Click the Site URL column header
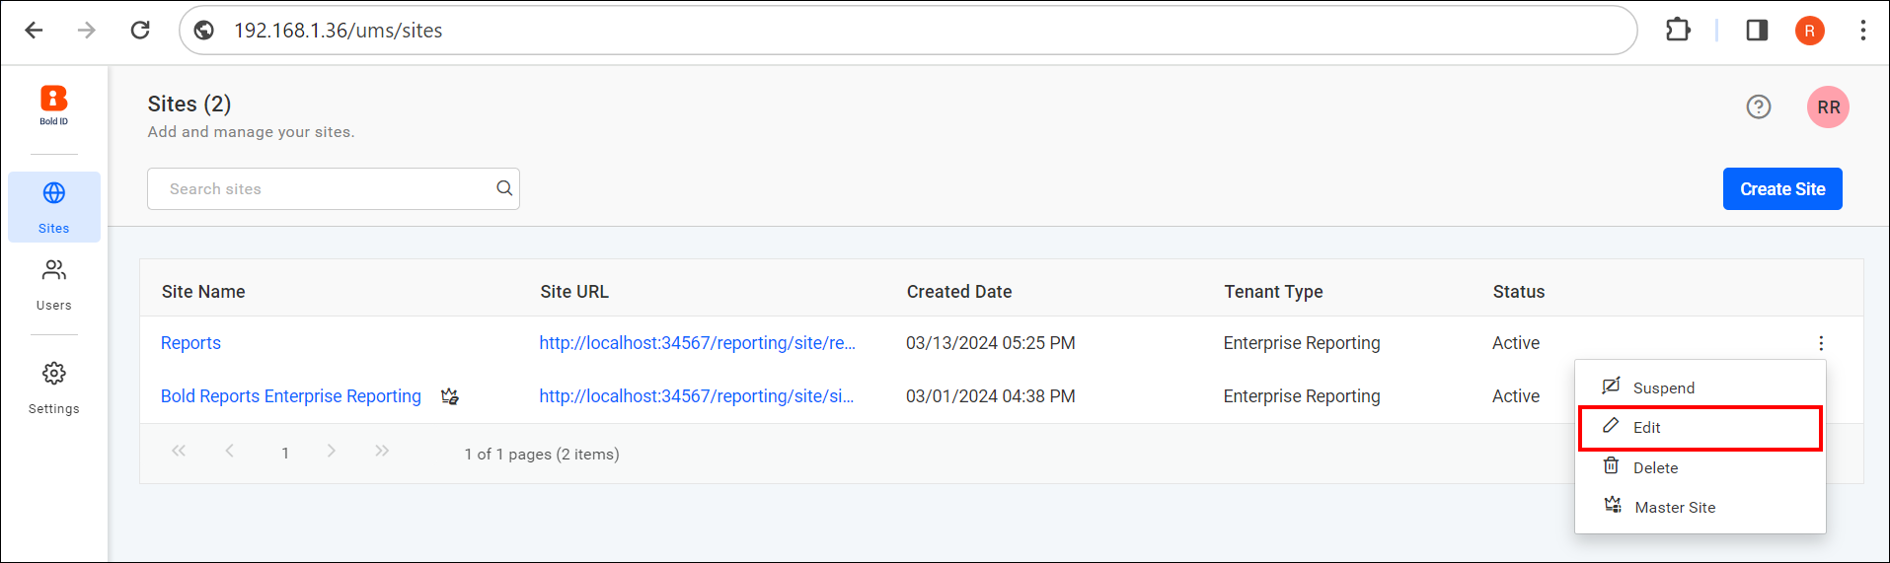The image size is (1890, 563). click(574, 292)
